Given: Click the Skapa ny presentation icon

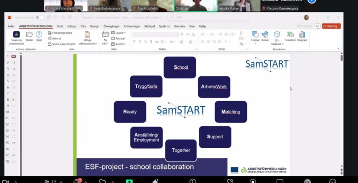Looking at the screenshot, I should pos(17,34).
